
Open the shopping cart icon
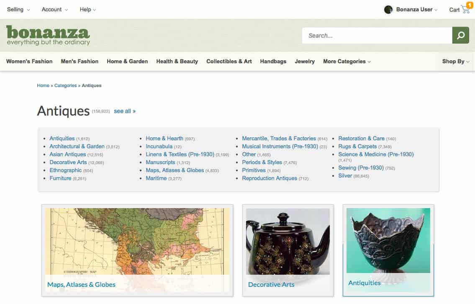(x=466, y=9)
